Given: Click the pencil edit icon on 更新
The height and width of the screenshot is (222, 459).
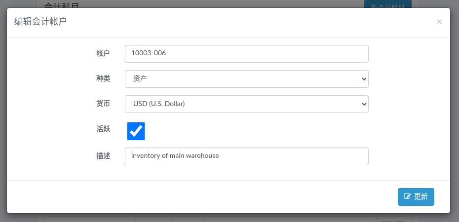Looking at the screenshot, I should click(407, 196).
